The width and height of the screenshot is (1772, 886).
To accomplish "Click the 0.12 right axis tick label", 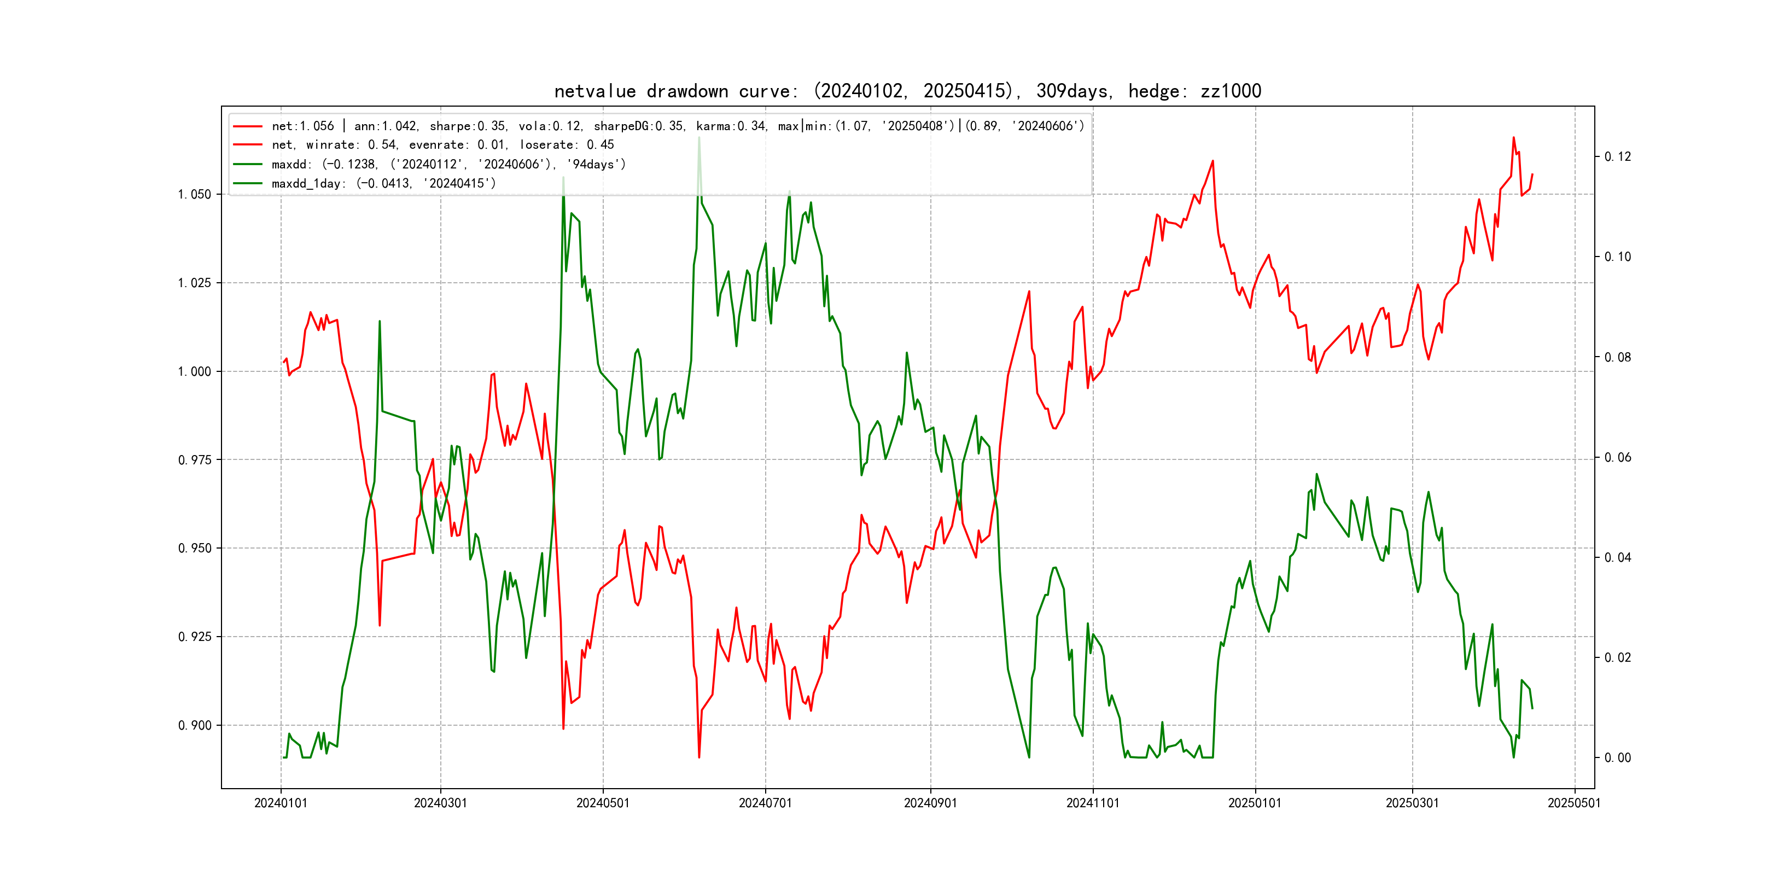I will click(1617, 157).
